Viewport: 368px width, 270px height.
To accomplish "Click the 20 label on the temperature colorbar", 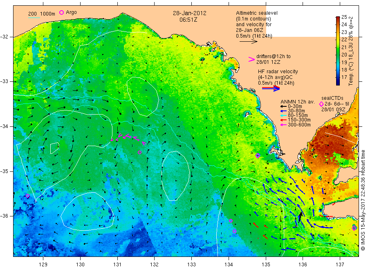I will 344,54.
